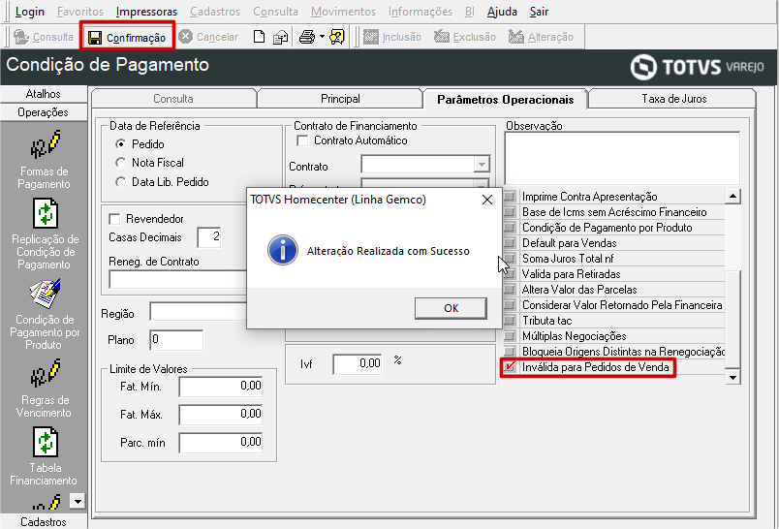
Task: Open the Movimentos menu
Action: [343, 12]
